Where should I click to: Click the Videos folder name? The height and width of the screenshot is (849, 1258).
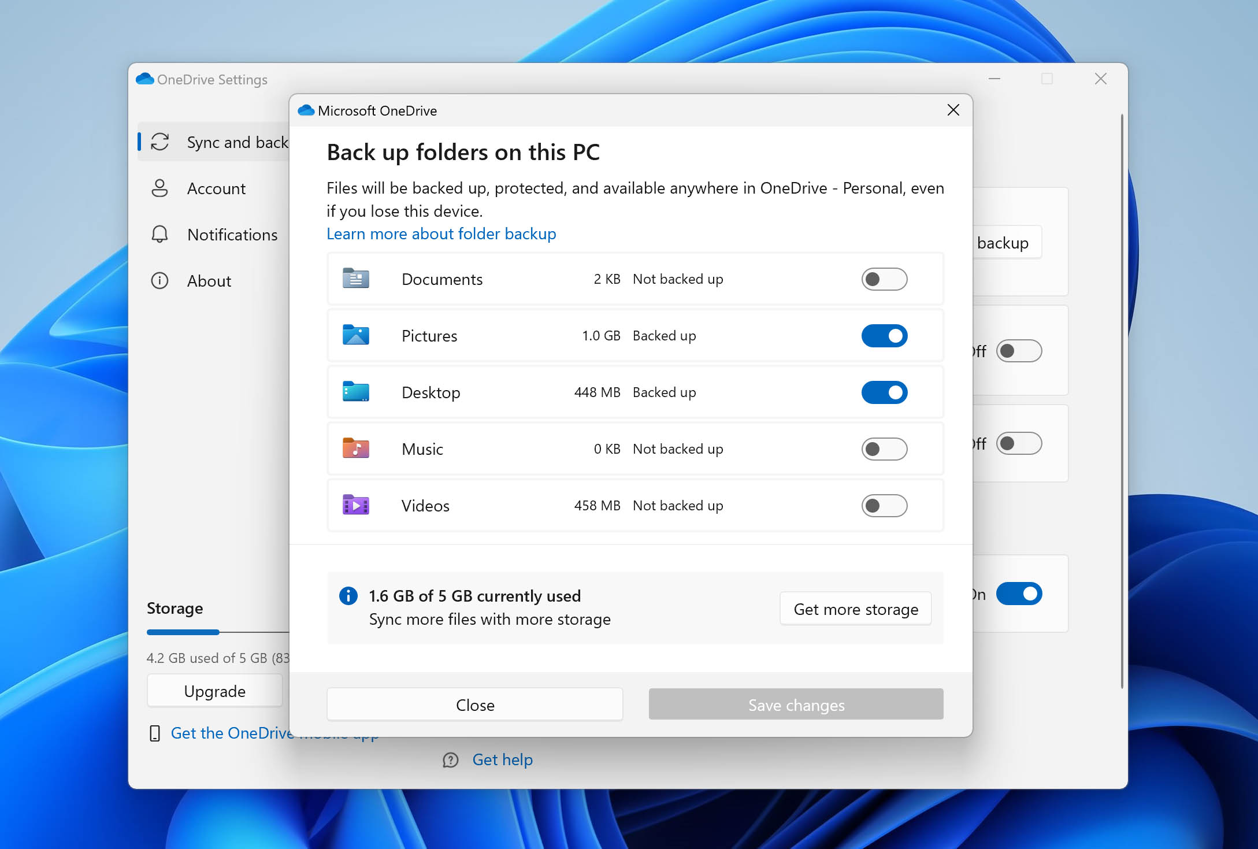tap(425, 506)
